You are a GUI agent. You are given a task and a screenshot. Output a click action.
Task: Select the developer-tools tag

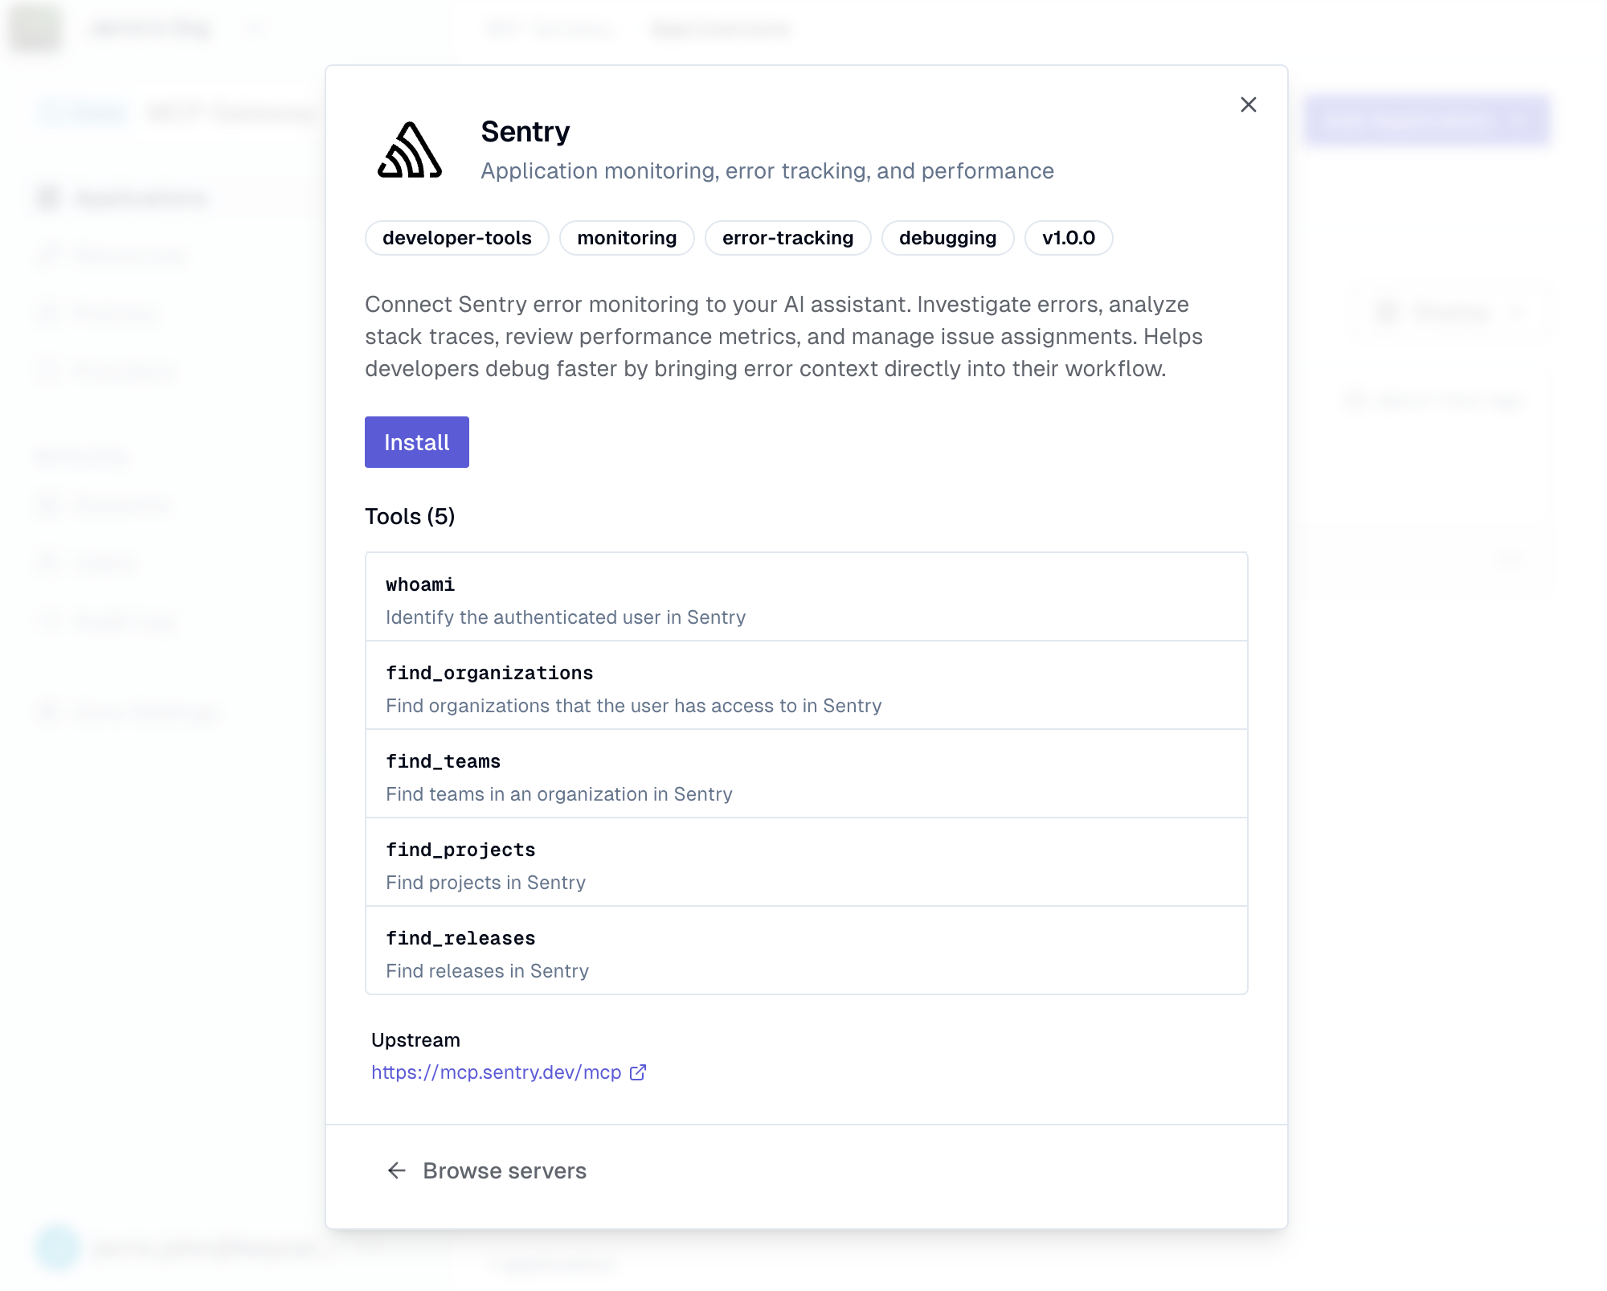point(456,238)
